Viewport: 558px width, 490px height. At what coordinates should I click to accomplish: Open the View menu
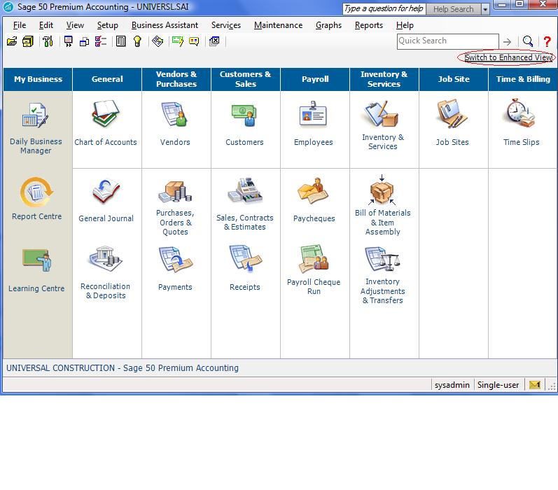pos(75,25)
